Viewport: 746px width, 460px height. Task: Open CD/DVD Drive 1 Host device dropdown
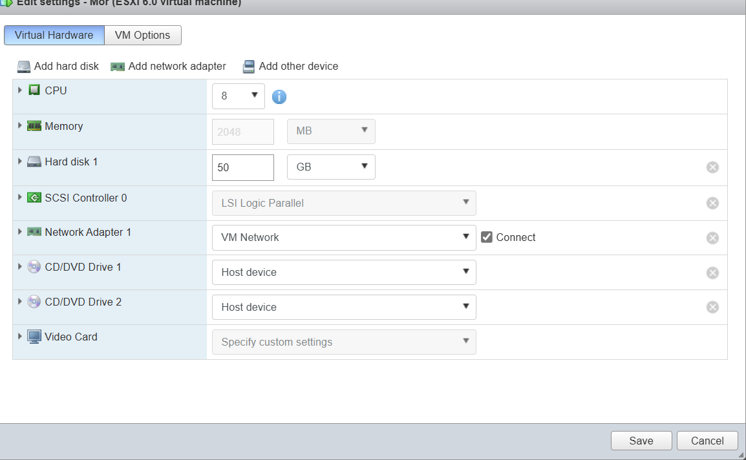tap(344, 272)
